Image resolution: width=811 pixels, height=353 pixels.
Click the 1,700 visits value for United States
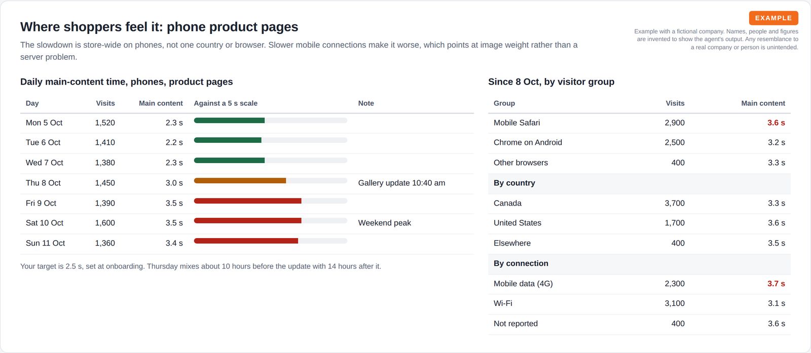675,223
